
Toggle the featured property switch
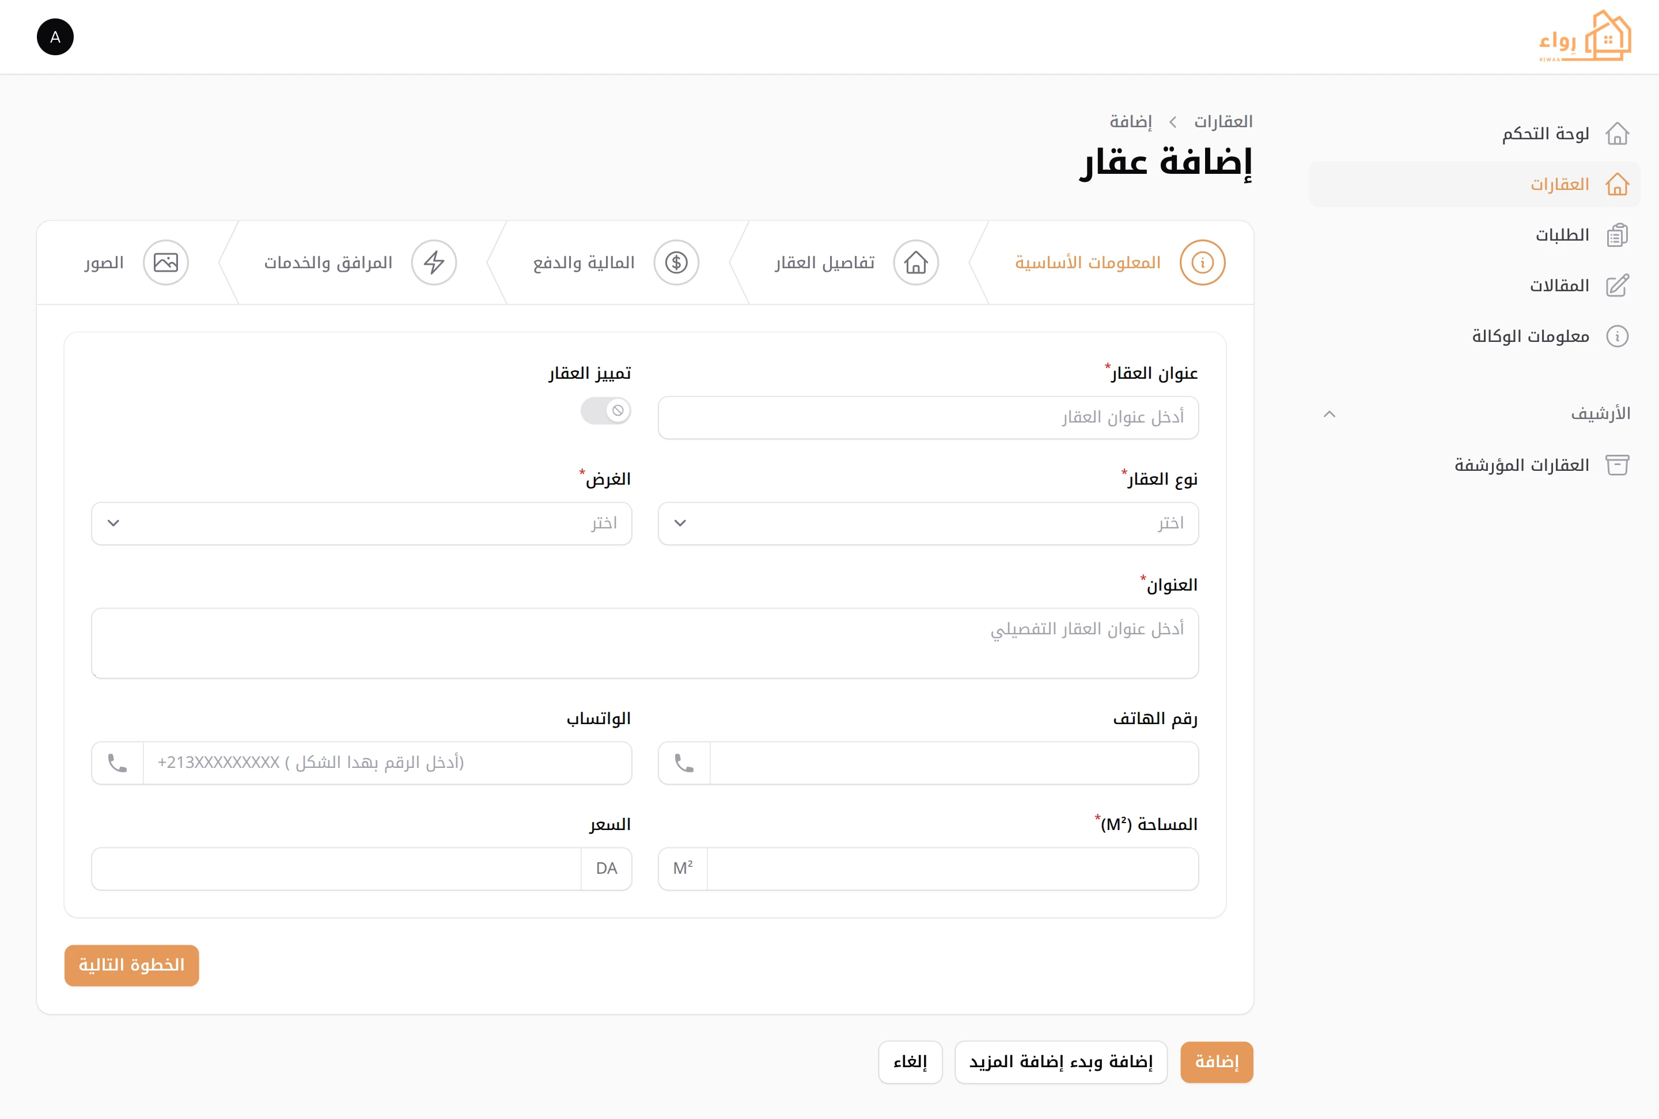coord(606,411)
